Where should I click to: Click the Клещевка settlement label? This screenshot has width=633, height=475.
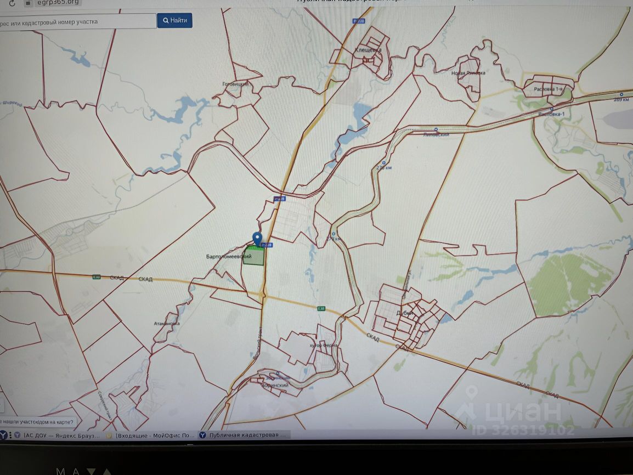(368, 50)
